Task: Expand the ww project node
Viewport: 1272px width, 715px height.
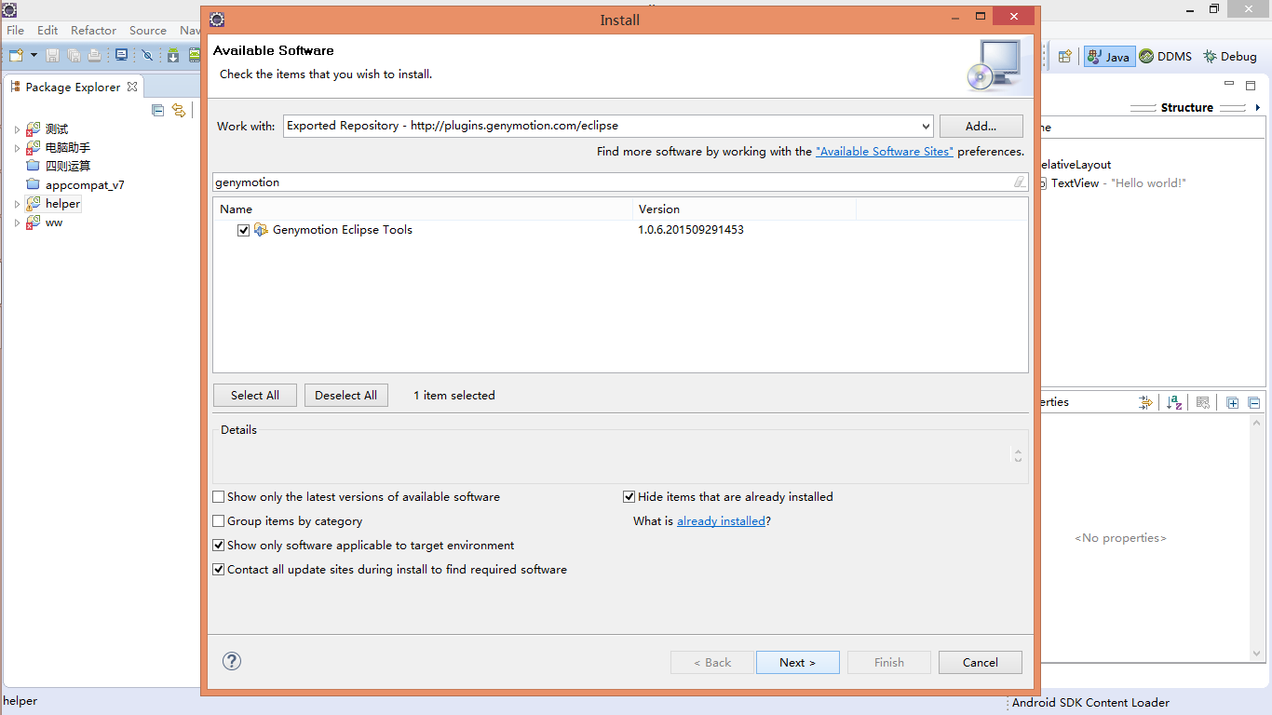Action: (x=17, y=223)
